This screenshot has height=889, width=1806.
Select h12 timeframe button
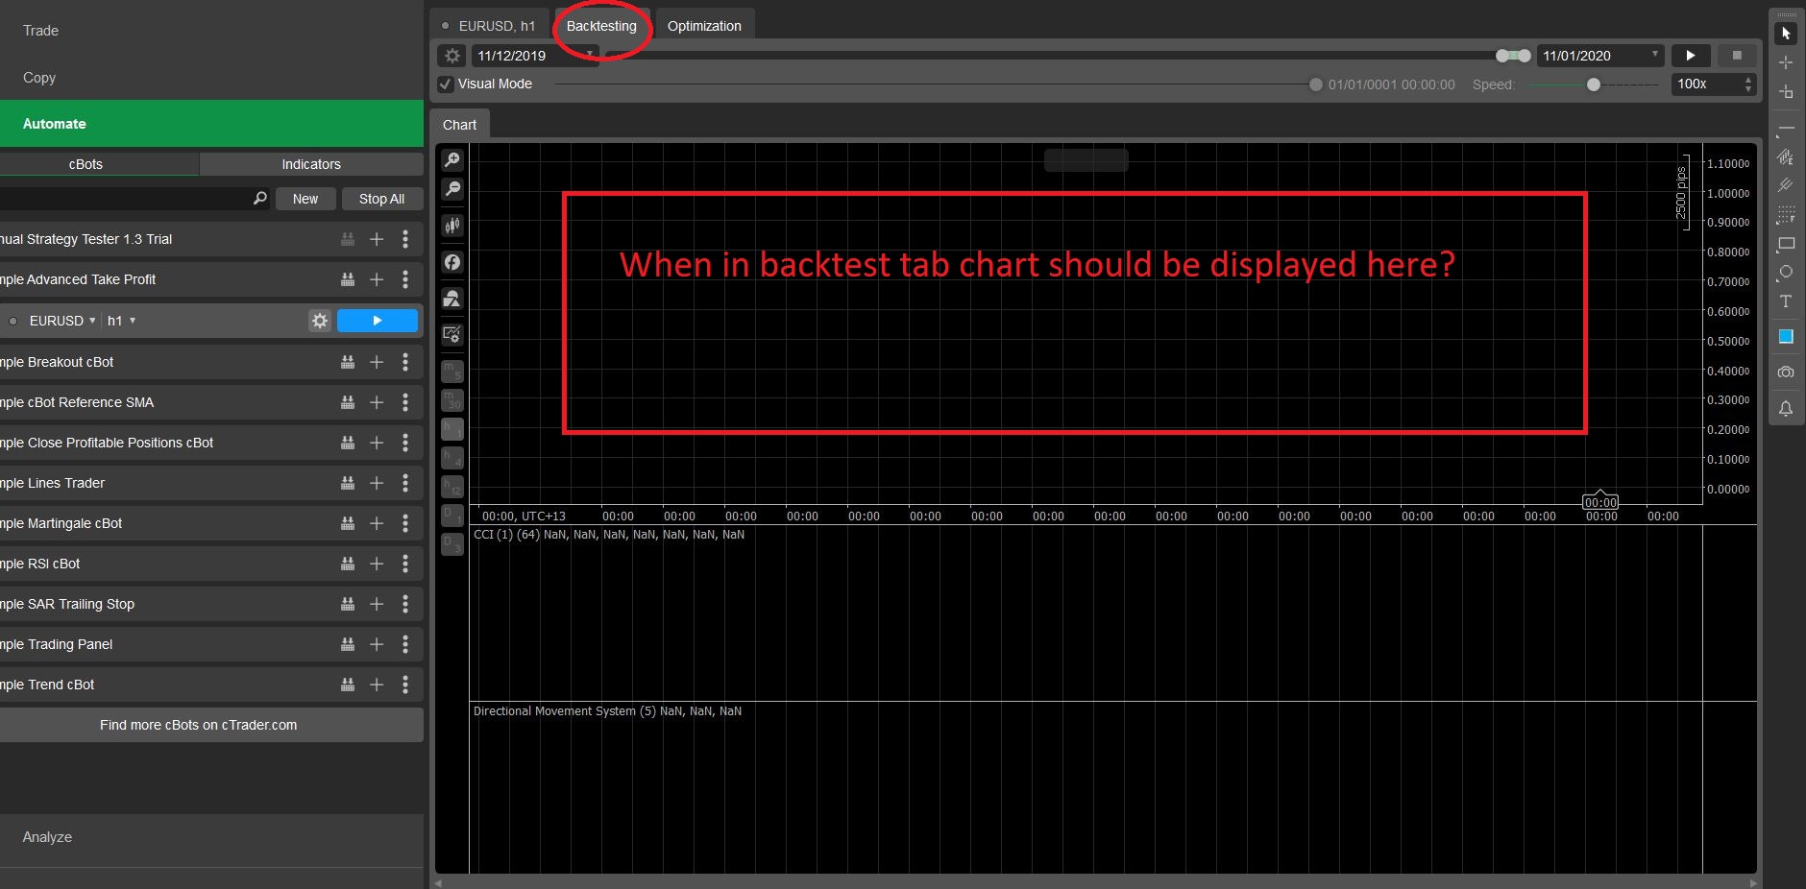[x=452, y=487]
